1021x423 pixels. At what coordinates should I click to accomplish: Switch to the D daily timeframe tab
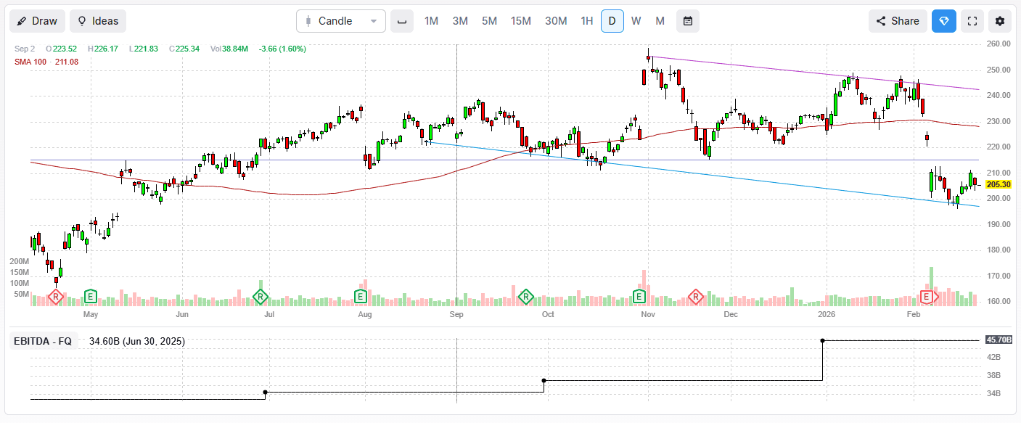(612, 21)
